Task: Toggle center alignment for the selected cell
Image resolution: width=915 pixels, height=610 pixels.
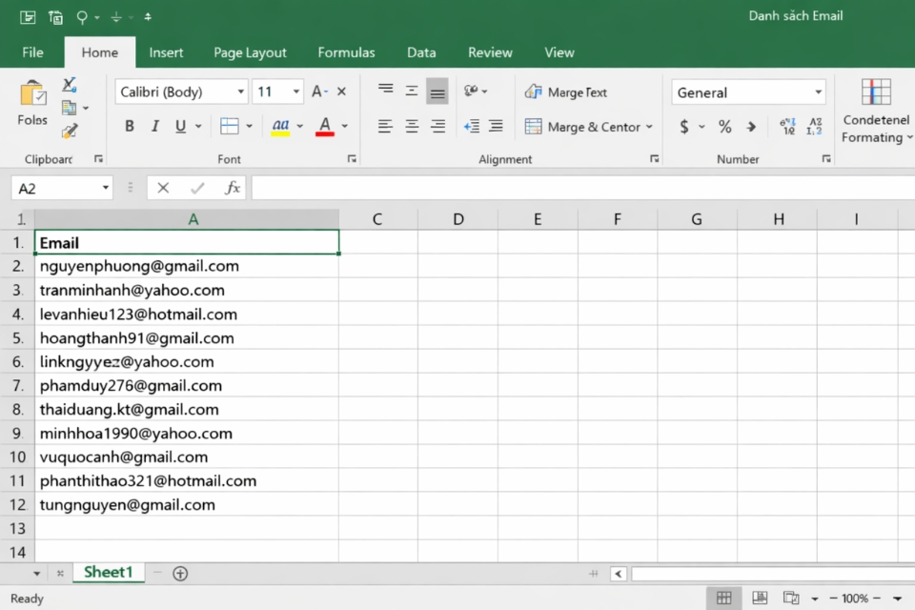Action: (411, 125)
